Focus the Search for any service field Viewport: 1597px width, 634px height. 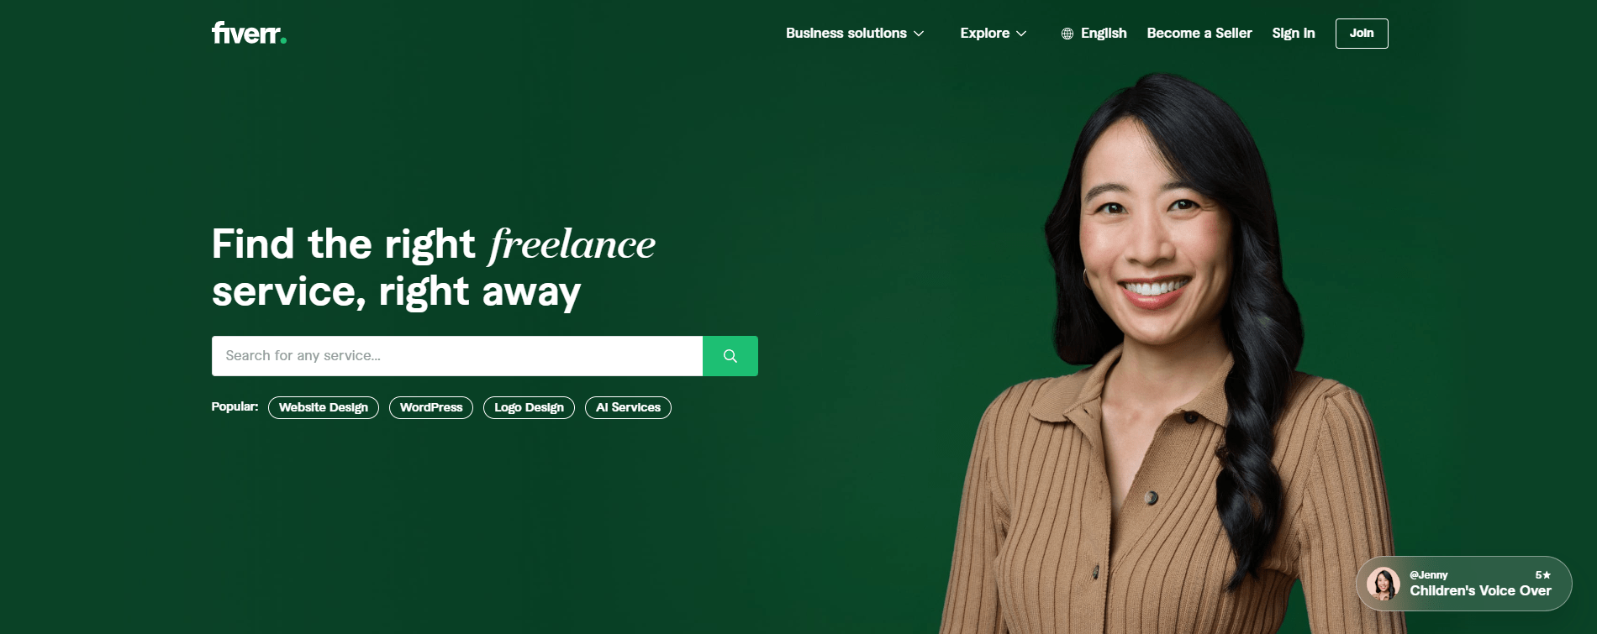point(457,356)
